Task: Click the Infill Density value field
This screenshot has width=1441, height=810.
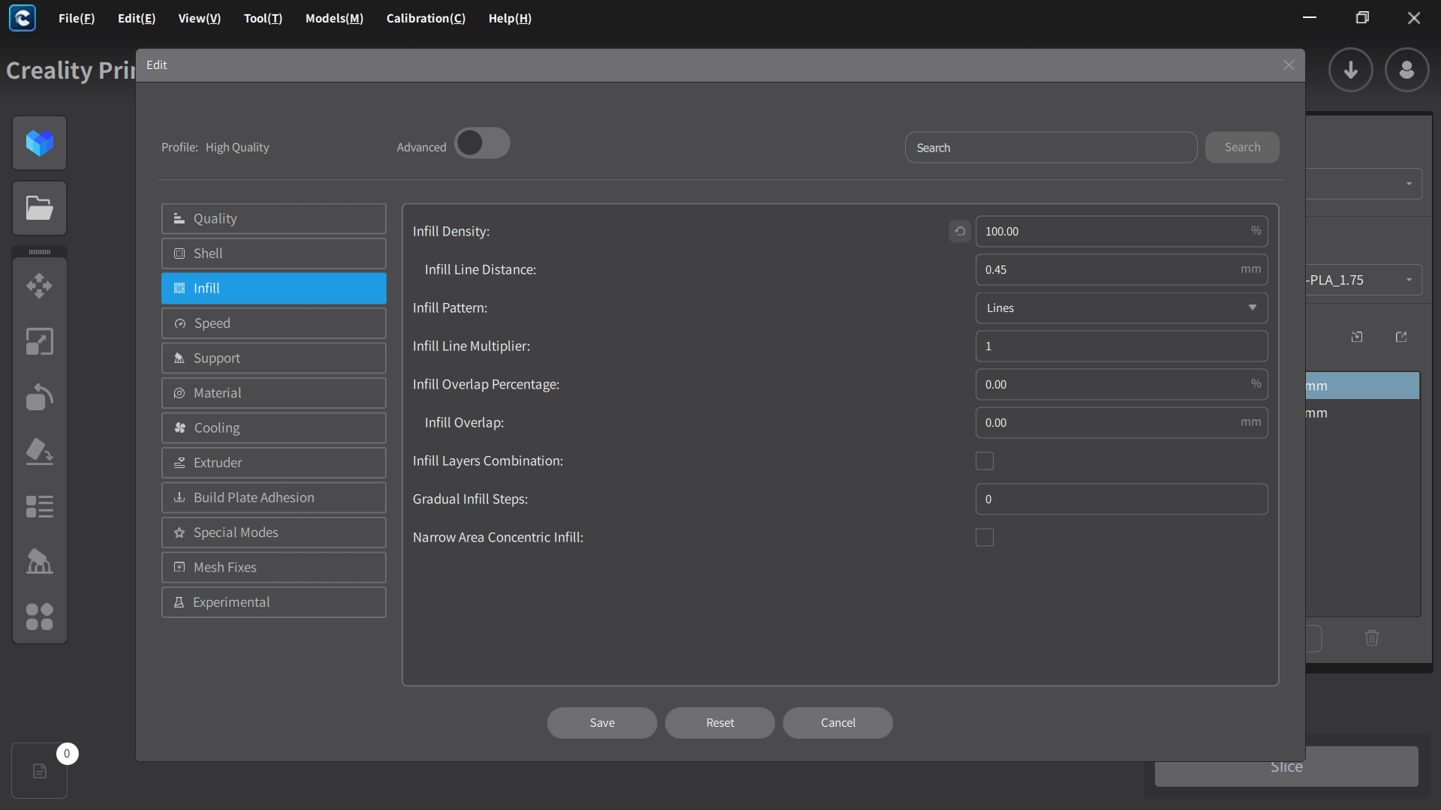Action: [1122, 232]
